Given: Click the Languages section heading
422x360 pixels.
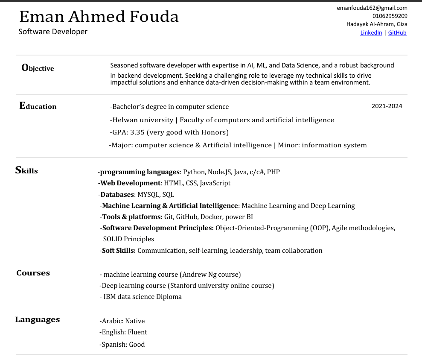Looking at the screenshot, I should (x=38, y=319).
